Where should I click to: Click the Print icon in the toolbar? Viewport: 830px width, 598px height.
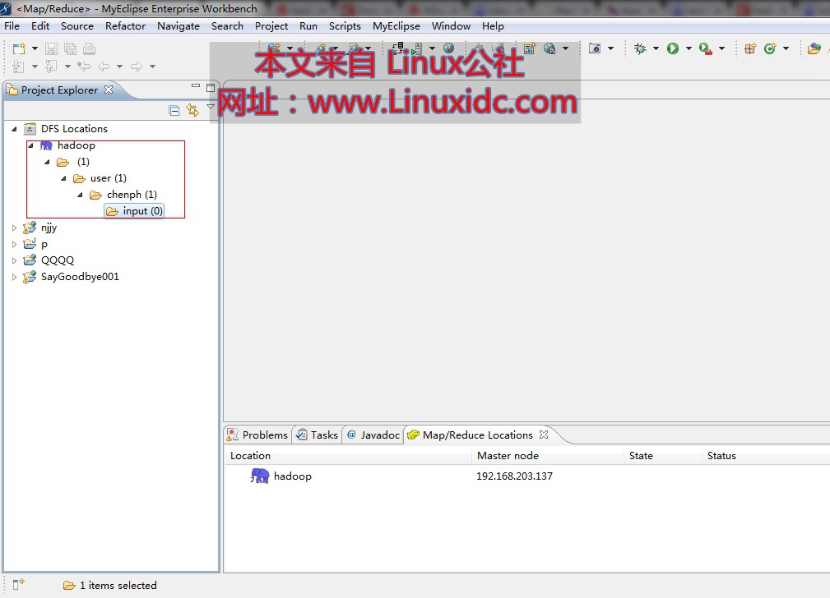88,48
